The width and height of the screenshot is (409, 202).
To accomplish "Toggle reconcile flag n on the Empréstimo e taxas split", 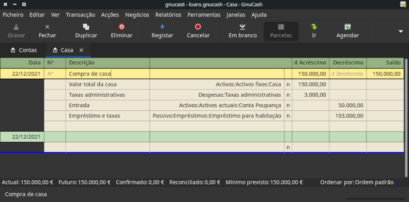I will 288,116.
